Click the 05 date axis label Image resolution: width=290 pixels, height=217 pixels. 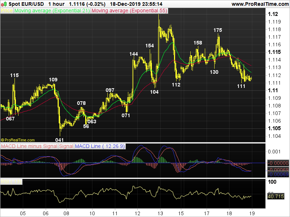pos(23,213)
